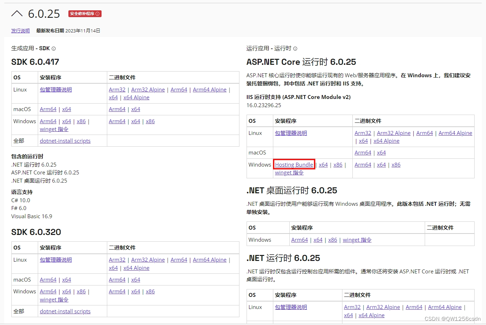Download SDK 6.0.417 Windows Arm64 binary
The image size is (486, 325).
pyautogui.click(x=117, y=121)
